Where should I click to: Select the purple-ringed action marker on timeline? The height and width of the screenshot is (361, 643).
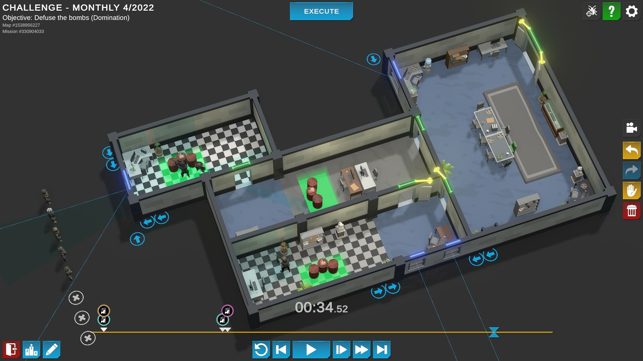pyautogui.click(x=227, y=311)
